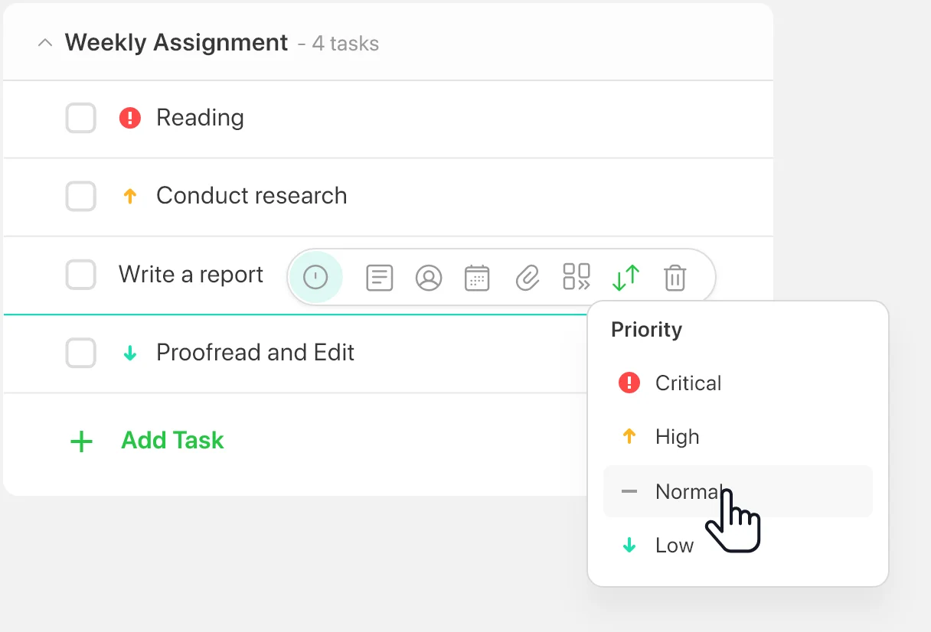931x632 pixels.
Task: Check the Reading task checkbox
Action: 81,119
